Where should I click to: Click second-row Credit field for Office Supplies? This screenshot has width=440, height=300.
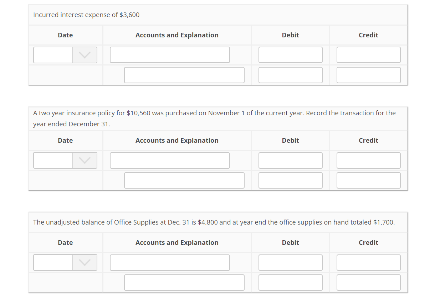click(x=368, y=283)
